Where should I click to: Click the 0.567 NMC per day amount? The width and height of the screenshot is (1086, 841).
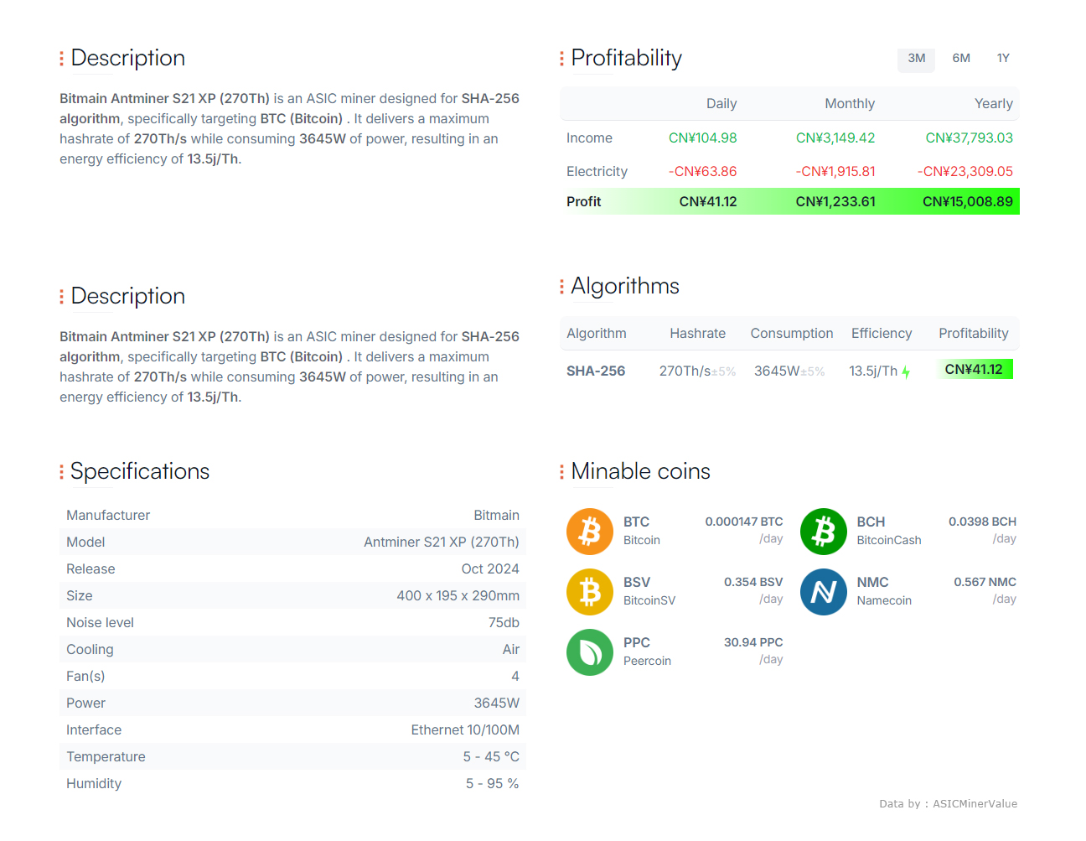(985, 582)
